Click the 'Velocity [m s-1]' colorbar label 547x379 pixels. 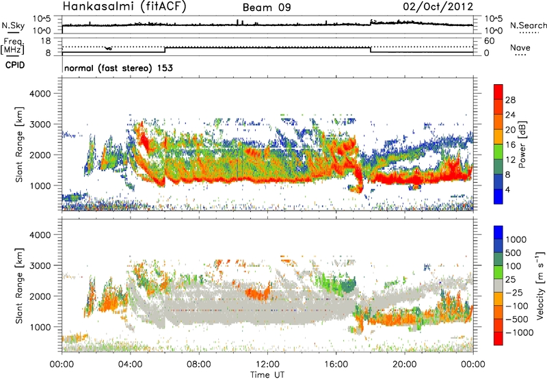[540, 285]
